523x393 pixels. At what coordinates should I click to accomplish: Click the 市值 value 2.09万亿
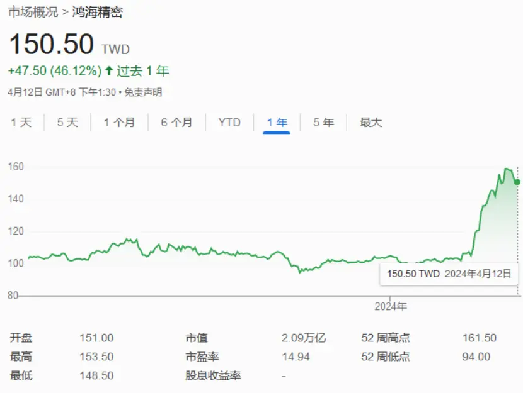[304, 338]
